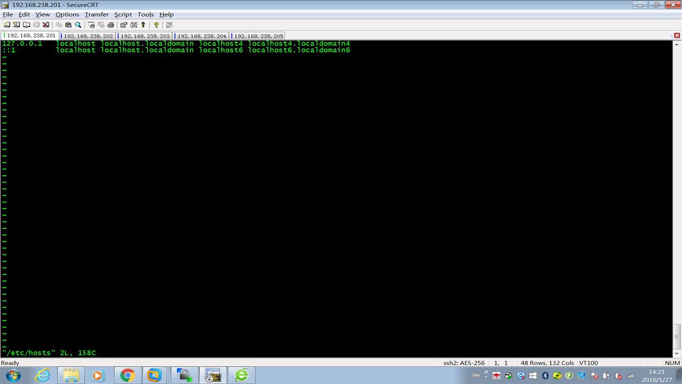This screenshot has width=682, height=384.
Task: Click 'localhost6.localdomain6' in the second line
Action: [x=299, y=50]
